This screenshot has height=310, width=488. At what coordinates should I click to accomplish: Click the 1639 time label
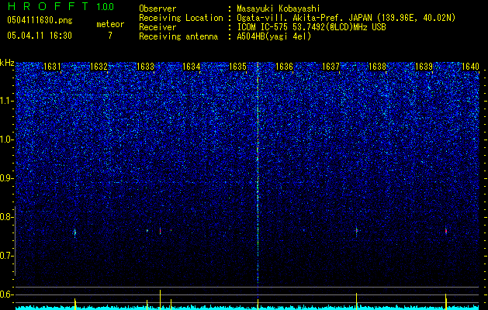424,67
